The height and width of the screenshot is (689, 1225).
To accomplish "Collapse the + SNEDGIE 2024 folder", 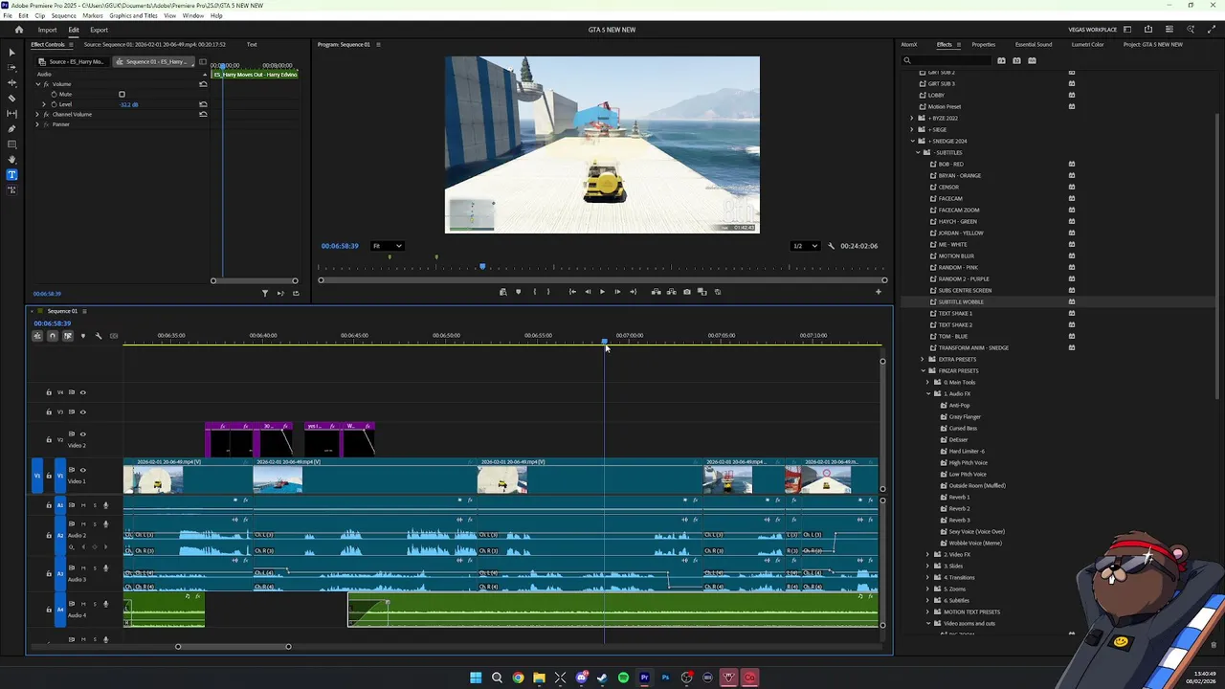I will point(912,142).
